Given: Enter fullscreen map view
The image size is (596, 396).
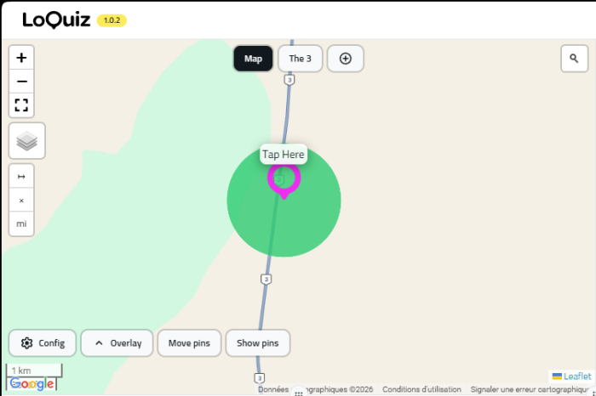Looking at the screenshot, I should click(x=21, y=105).
